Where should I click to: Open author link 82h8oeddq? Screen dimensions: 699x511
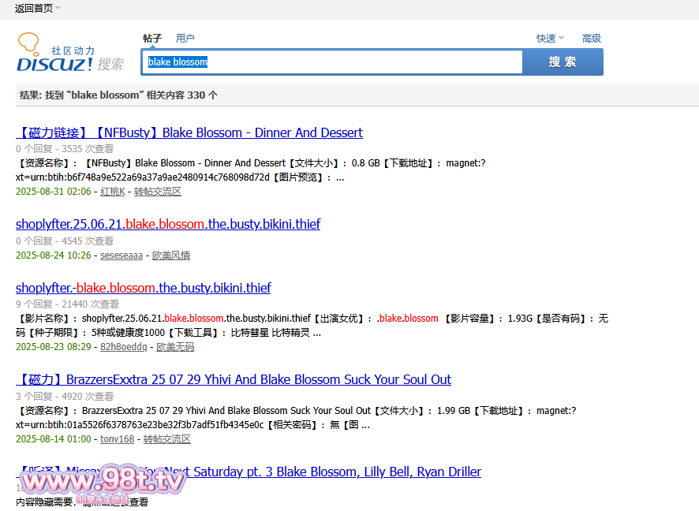[124, 347]
